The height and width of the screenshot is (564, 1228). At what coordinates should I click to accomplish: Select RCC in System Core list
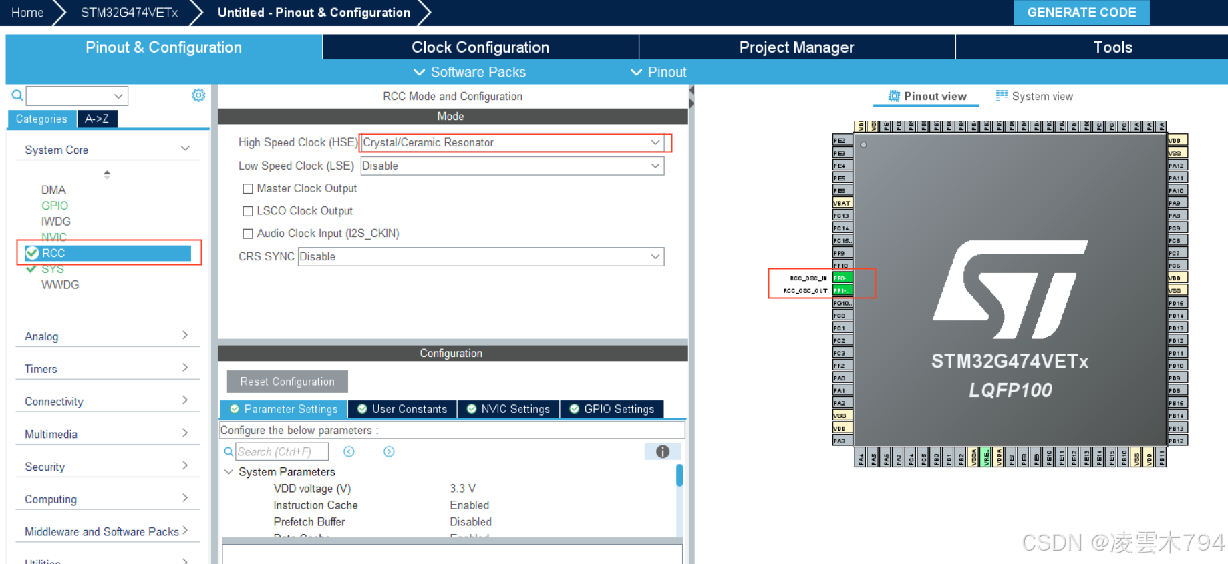[x=108, y=253]
